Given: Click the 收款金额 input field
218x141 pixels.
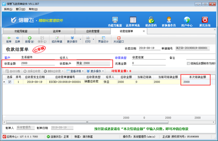Looking at the screenshot, I should click(x=38, y=63).
